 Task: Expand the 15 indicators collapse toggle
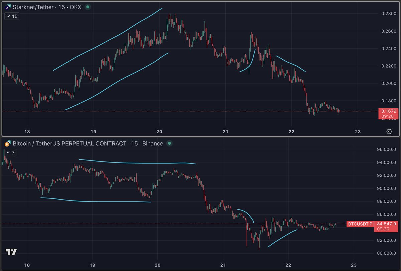click(12, 16)
